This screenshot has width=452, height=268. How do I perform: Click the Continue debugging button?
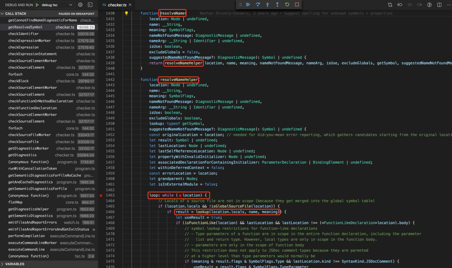click(x=248, y=5)
